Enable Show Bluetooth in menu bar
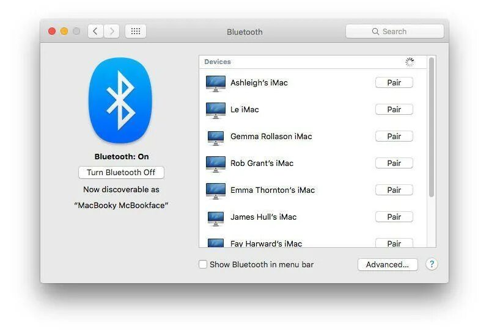This screenshot has width=489, height=332. pos(203,264)
